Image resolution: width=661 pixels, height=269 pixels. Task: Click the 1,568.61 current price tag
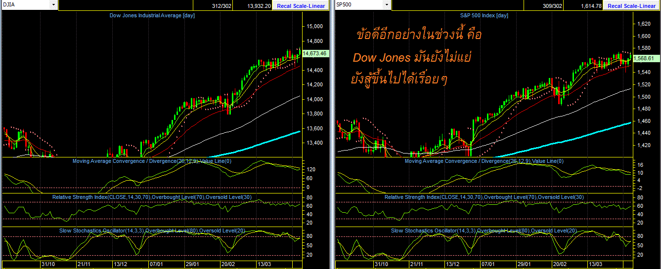(643, 58)
